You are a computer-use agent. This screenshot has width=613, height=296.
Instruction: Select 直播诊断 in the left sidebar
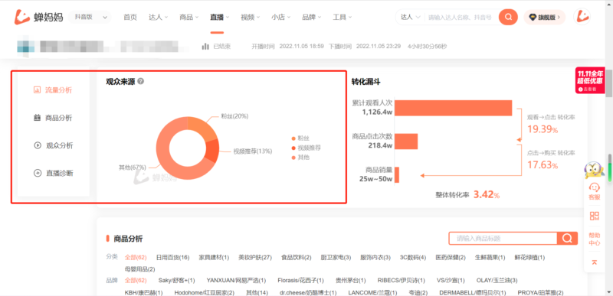tap(53, 173)
